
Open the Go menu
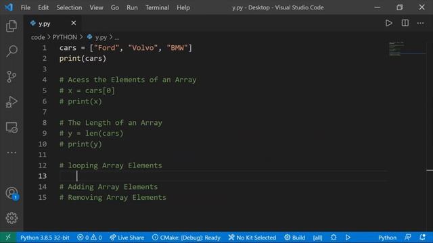pyautogui.click(x=115, y=7)
